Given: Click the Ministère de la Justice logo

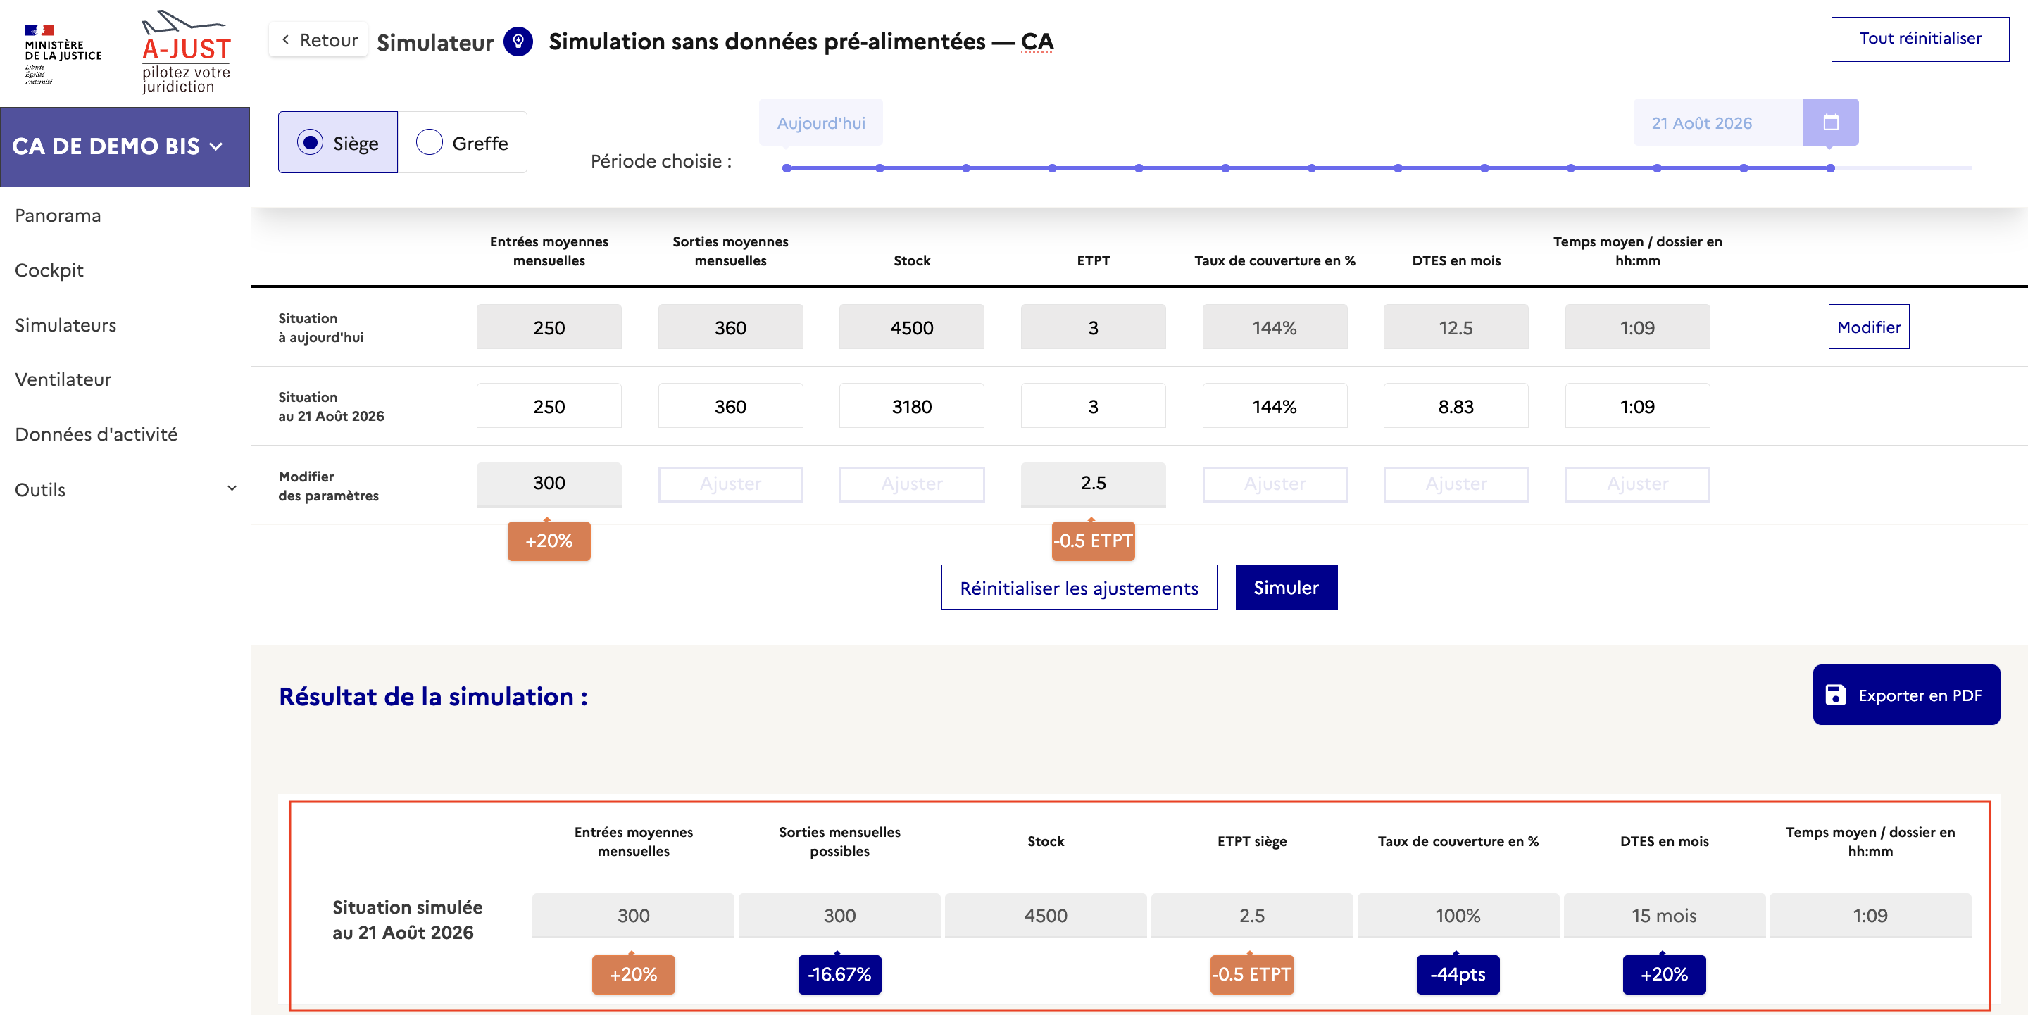Looking at the screenshot, I should tap(61, 53).
